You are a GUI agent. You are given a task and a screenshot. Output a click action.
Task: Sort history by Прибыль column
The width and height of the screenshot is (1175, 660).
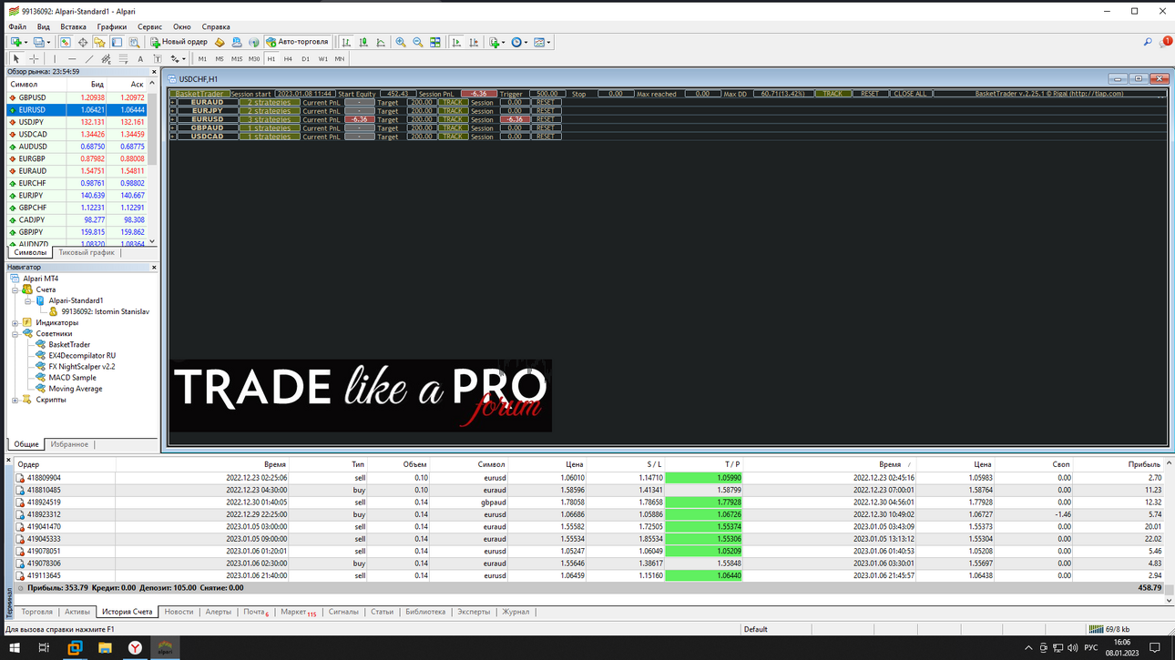tap(1144, 464)
